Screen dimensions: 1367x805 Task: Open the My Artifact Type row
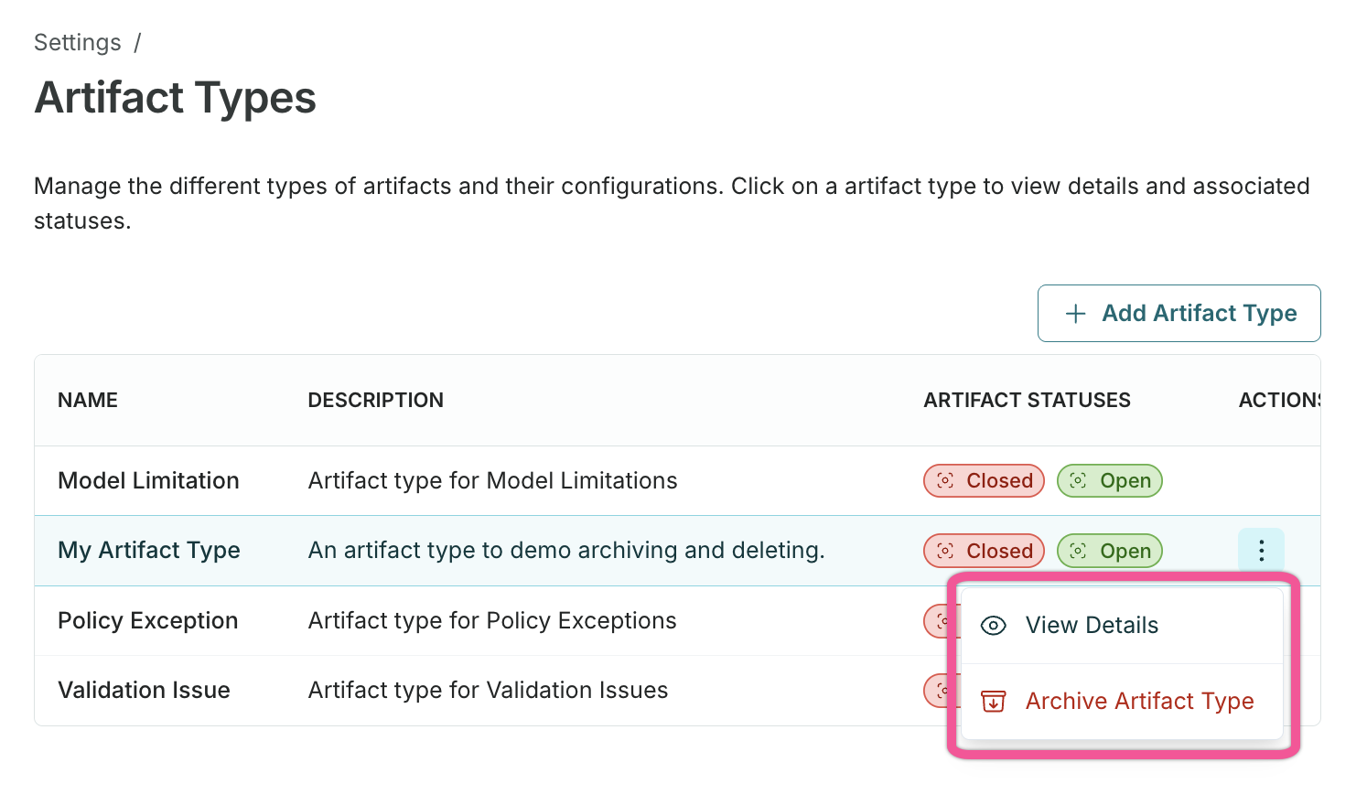click(x=149, y=551)
